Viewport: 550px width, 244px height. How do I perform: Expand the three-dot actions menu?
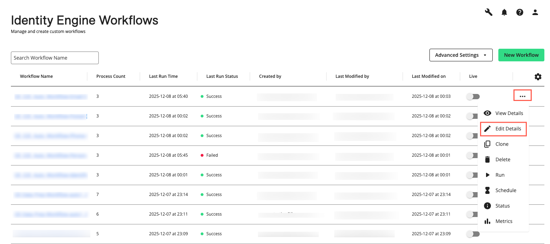point(522,95)
